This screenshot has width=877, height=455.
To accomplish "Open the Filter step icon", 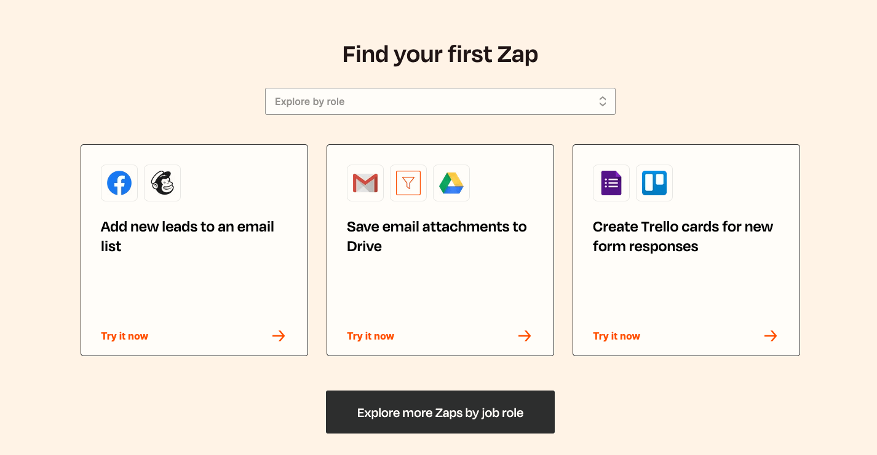I will click(x=408, y=182).
